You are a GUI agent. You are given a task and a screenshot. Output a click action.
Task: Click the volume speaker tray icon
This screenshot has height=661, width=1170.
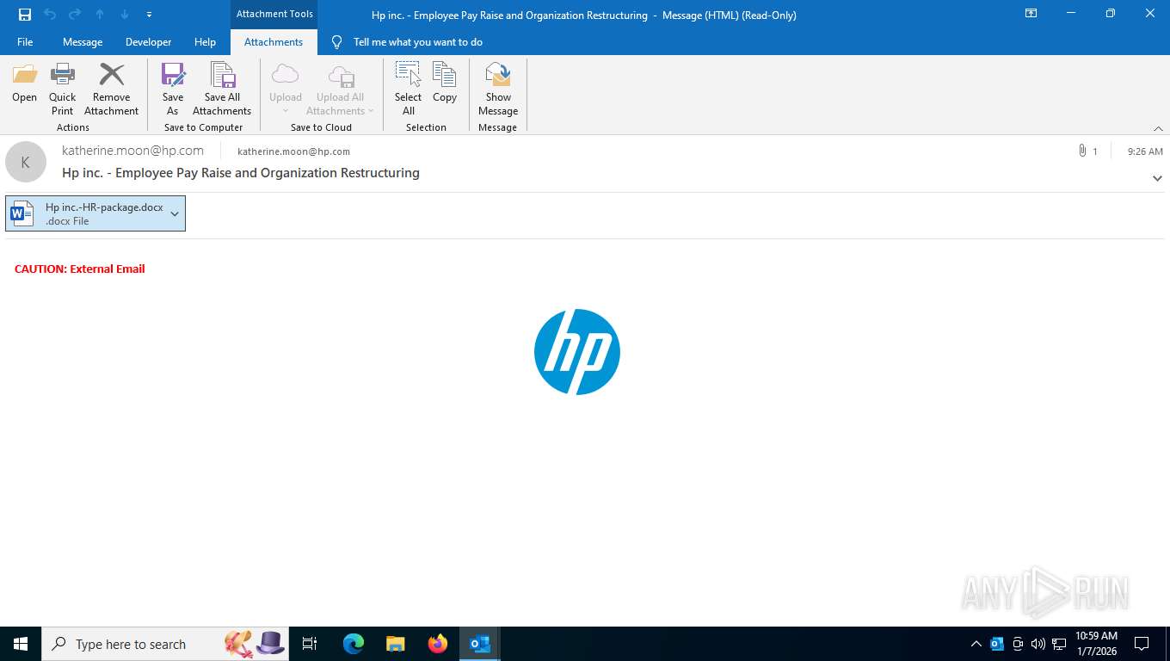point(1038,644)
